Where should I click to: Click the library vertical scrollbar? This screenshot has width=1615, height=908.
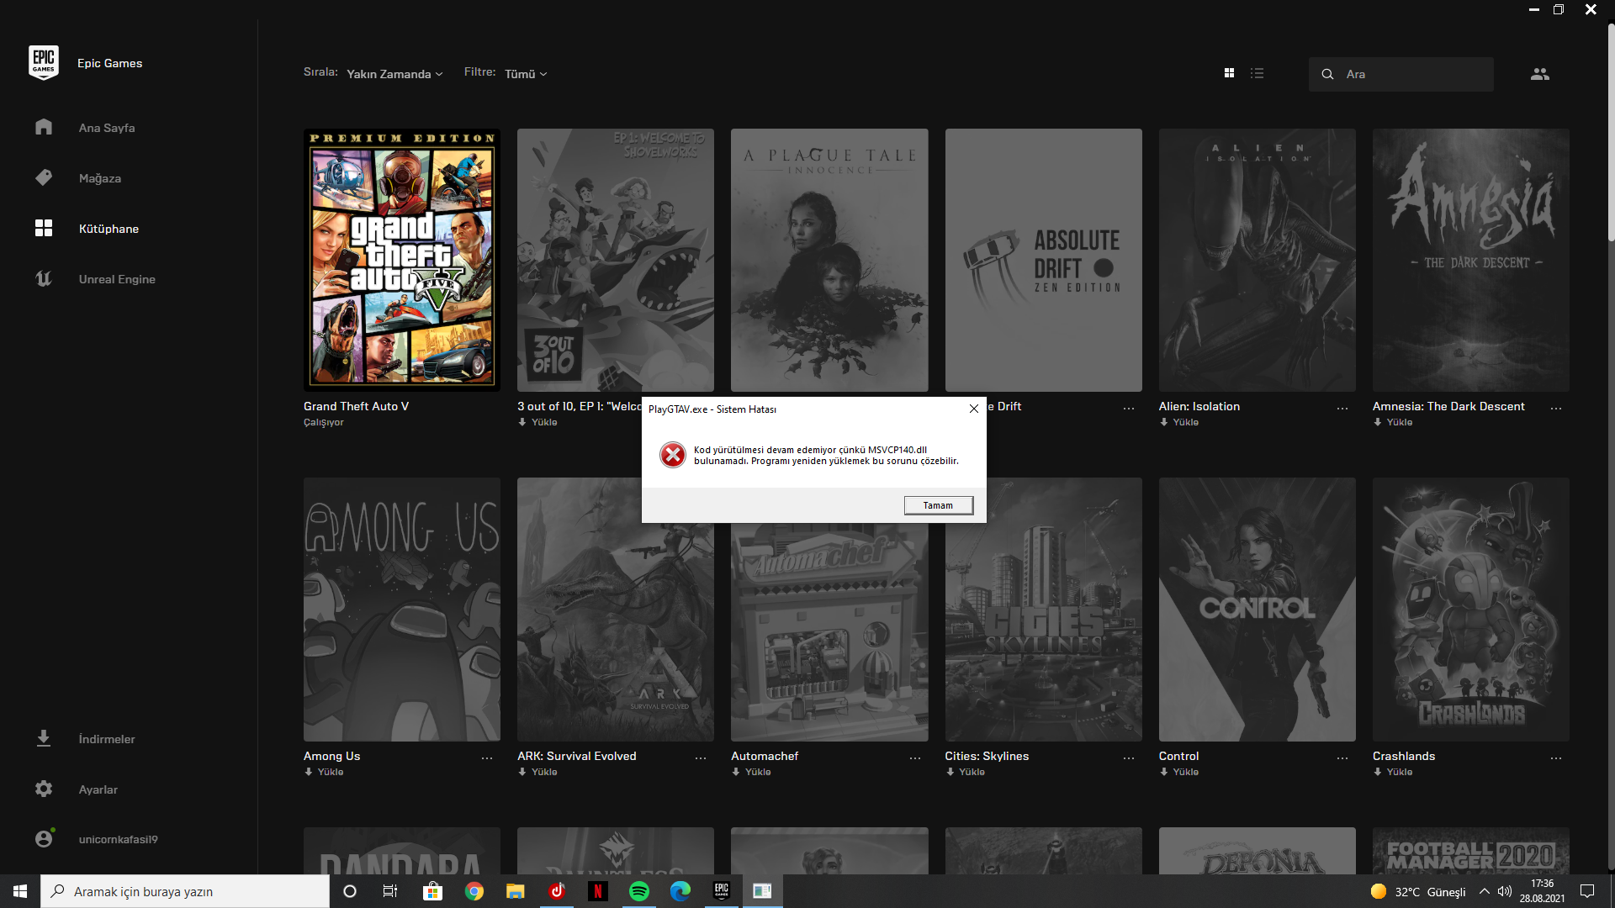(x=1611, y=133)
